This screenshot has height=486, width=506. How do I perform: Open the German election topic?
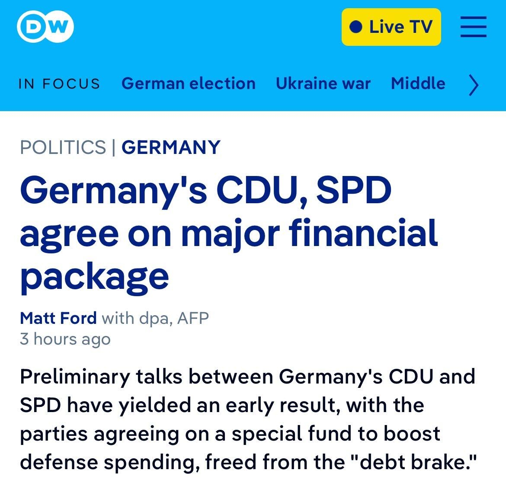tap(189, 83)
